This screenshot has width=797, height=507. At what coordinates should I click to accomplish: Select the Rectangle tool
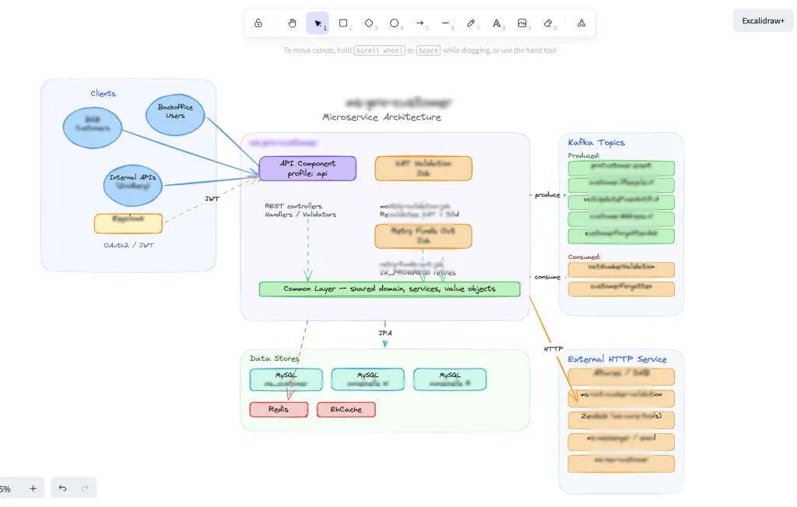click(343, 23)
